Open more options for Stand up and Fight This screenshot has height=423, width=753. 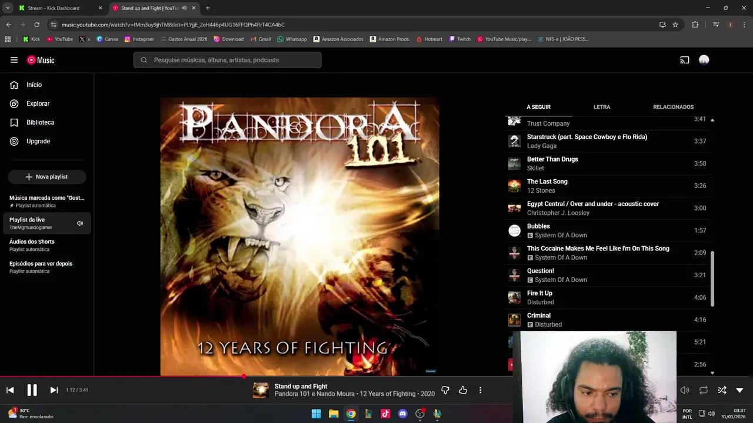480,390
